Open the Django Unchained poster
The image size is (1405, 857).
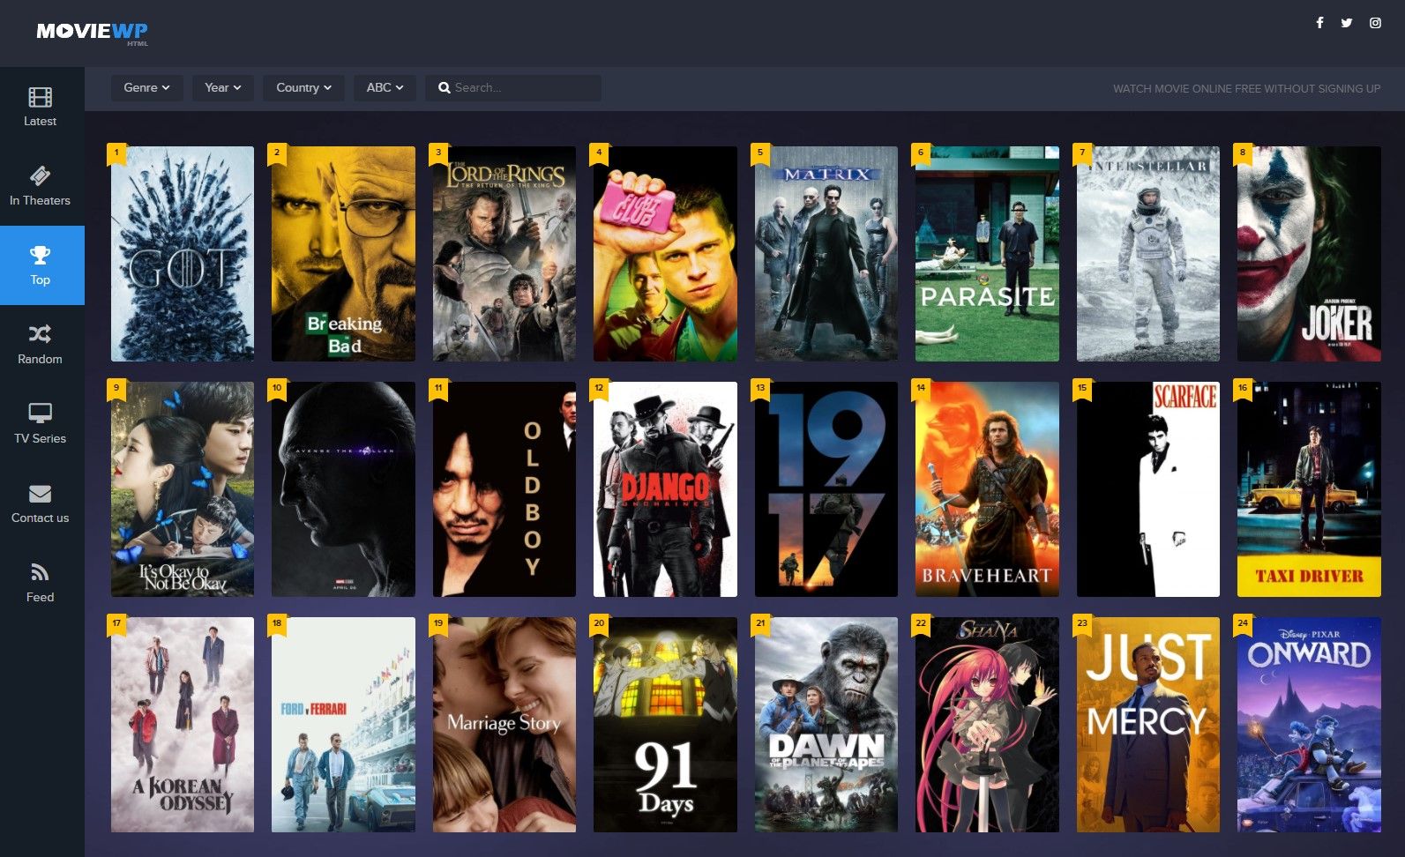(665, 489)
